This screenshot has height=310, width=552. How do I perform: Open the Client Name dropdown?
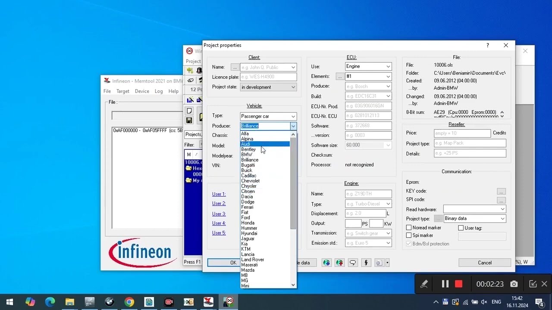293,67
